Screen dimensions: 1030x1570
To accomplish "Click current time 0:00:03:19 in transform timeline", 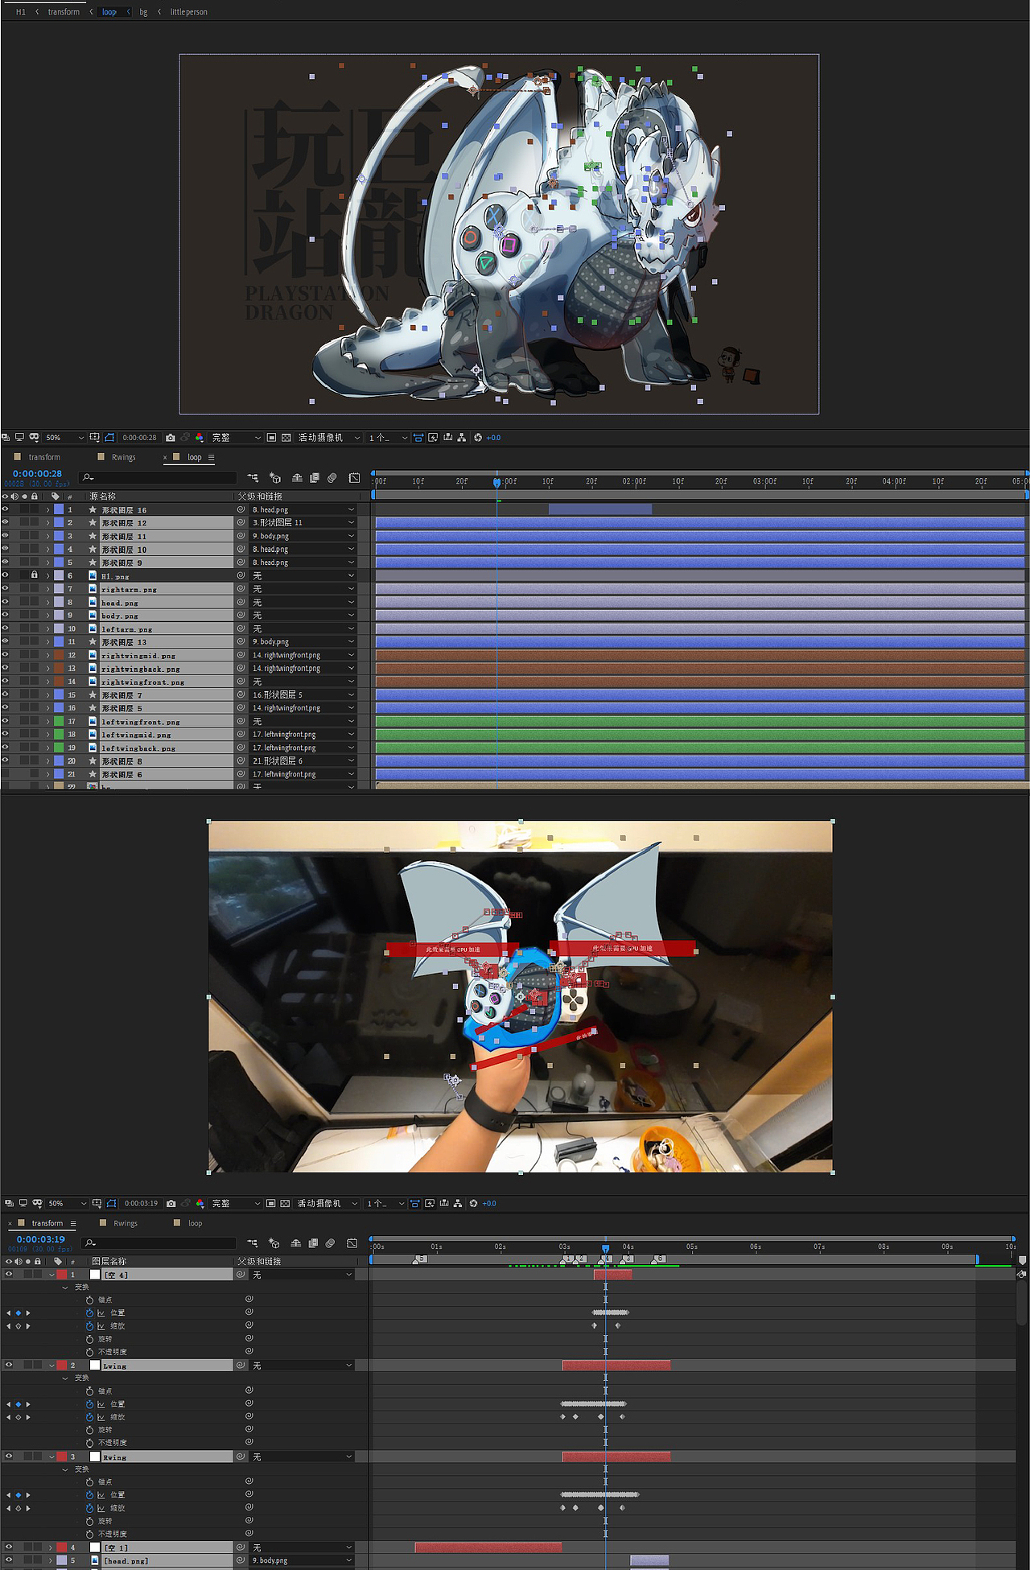I will 40,1239.
